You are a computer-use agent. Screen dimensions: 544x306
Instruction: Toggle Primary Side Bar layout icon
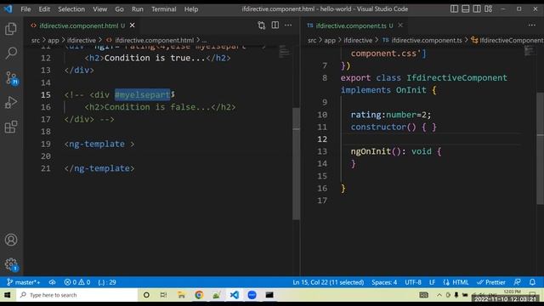tap(454, 9)
